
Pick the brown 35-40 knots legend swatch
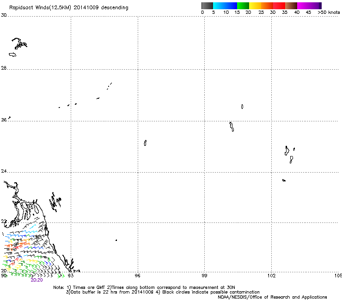pyautogui.click(x=291, y=6)
